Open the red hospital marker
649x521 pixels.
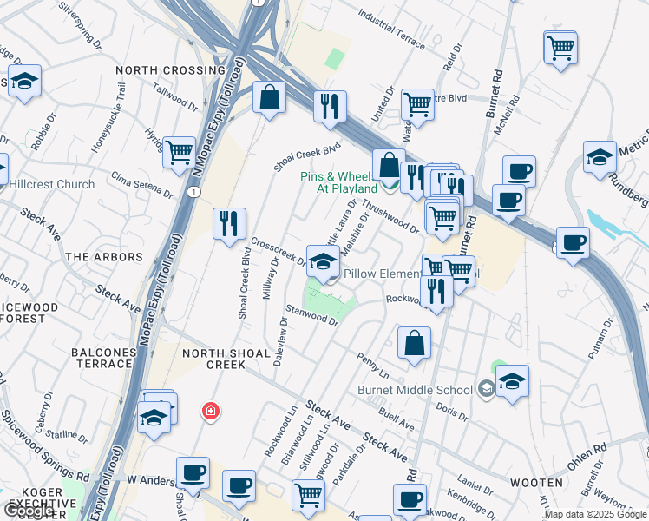[x=209, y=410]
